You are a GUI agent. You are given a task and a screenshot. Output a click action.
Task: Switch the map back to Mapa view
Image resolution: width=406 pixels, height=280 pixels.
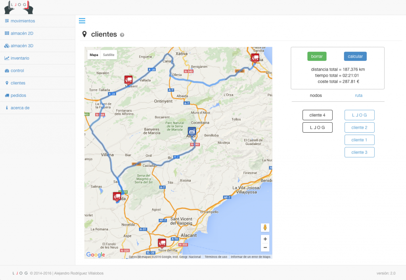[94, 54]
